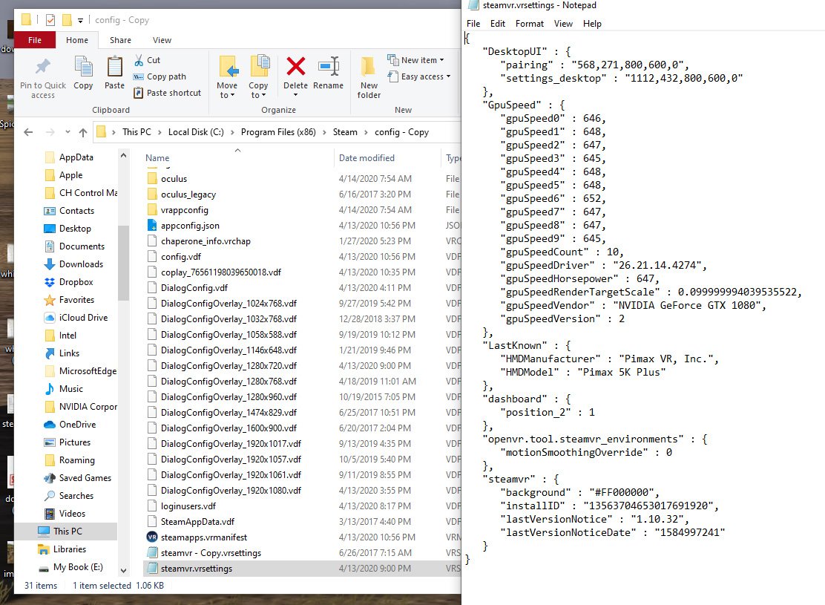Image resolution: width=825 pixels, height=605 pixels.
Task: Click Local Disk (C:) breadcrumb
Action: (x=196, y=132)
